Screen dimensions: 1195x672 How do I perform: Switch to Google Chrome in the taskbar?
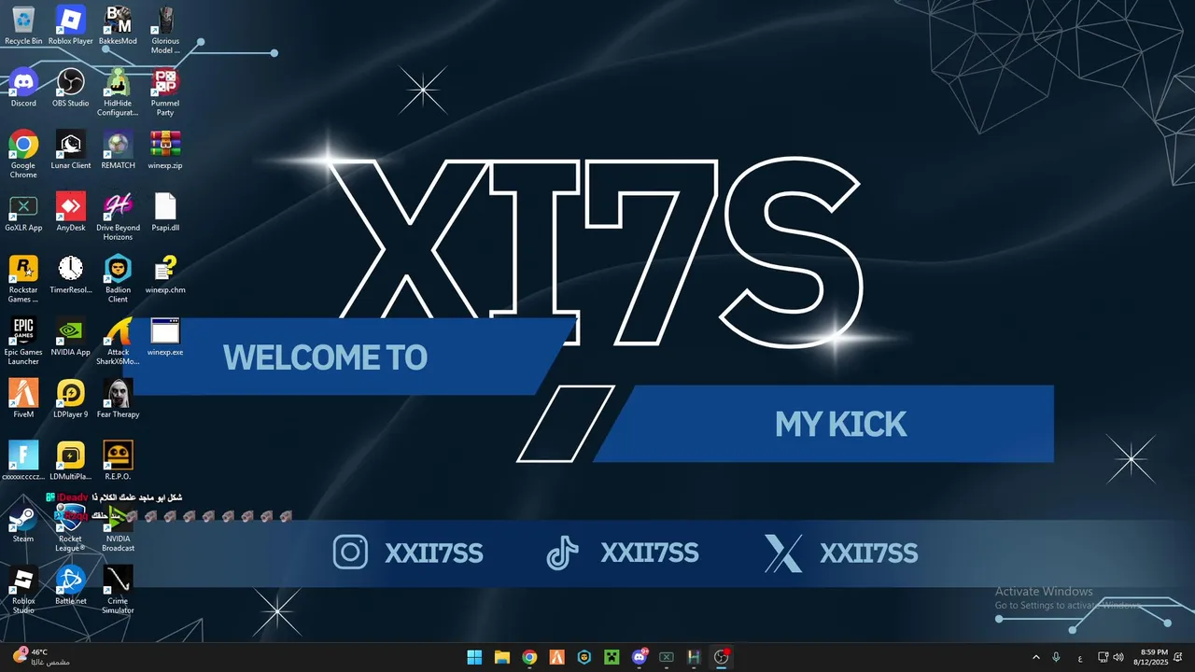click(x=529, y=657)
